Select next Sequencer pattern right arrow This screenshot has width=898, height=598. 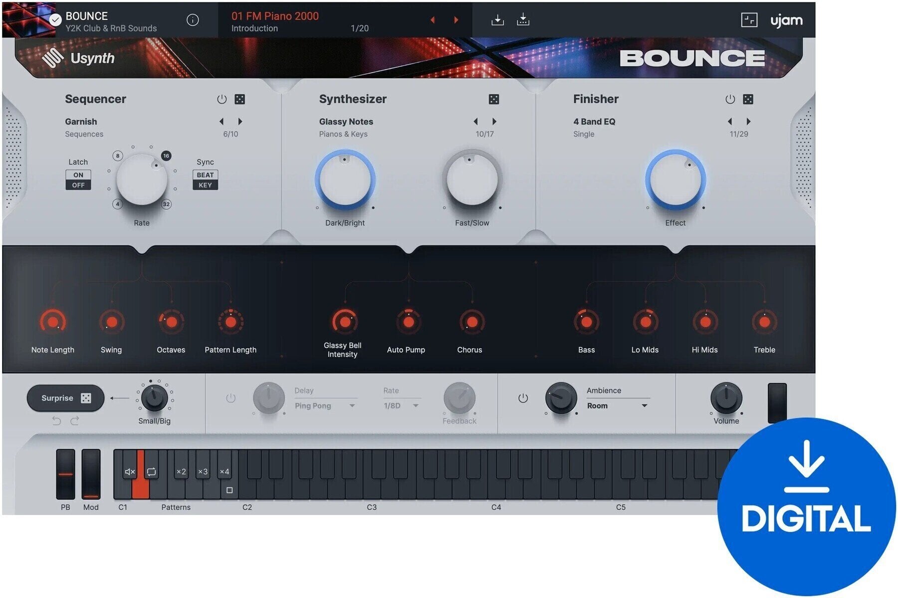(240, 121)
